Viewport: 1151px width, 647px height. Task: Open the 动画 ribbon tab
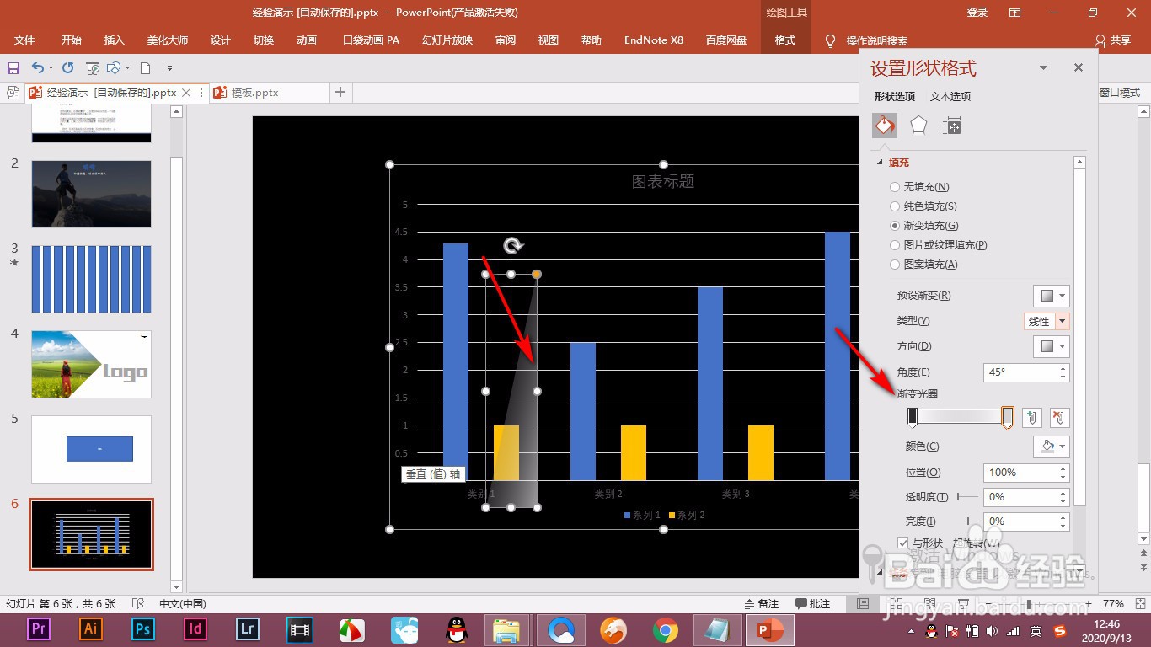[x=307, y=40]
